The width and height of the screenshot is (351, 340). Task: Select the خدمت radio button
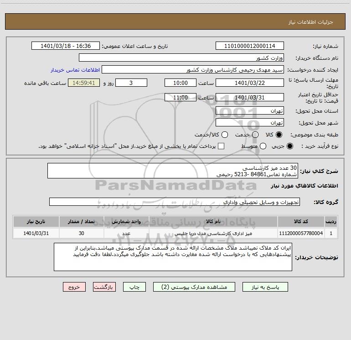255,135
